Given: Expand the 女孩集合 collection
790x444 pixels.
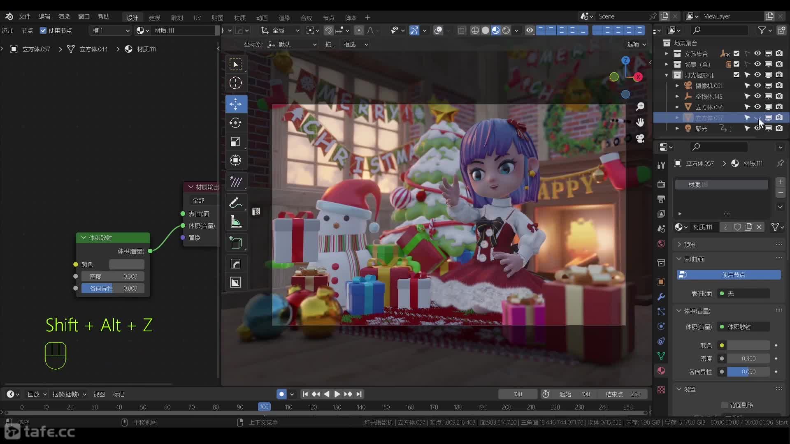Looking at the screenshot, I should (667, 53).
